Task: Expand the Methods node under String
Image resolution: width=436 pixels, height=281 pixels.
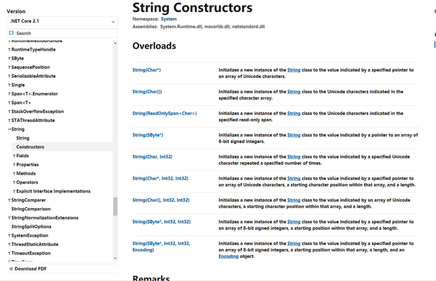Action: [14, 174]
